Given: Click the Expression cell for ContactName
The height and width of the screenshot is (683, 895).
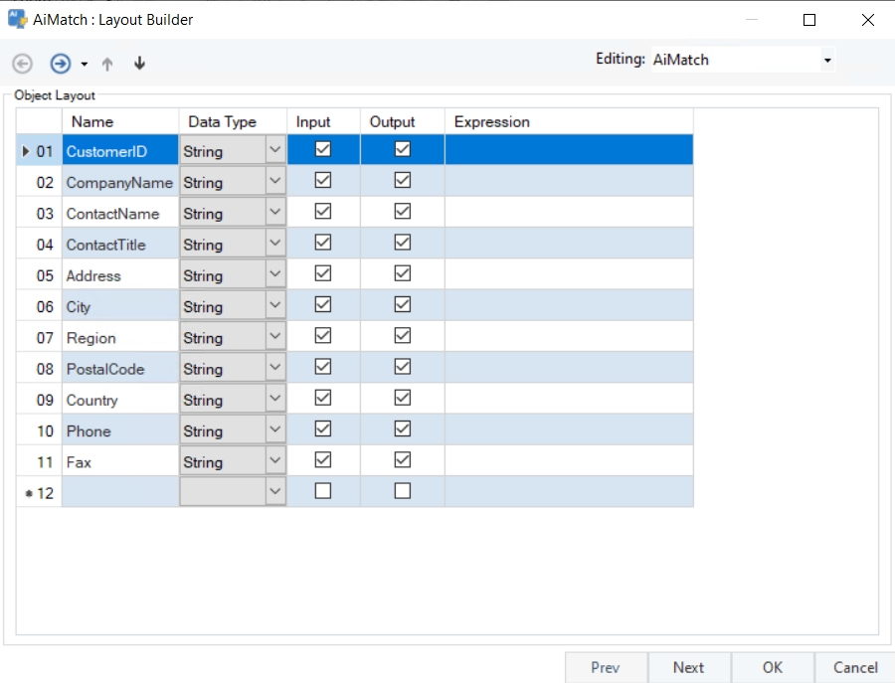Looking at the screenshot, I should point(568,213).
